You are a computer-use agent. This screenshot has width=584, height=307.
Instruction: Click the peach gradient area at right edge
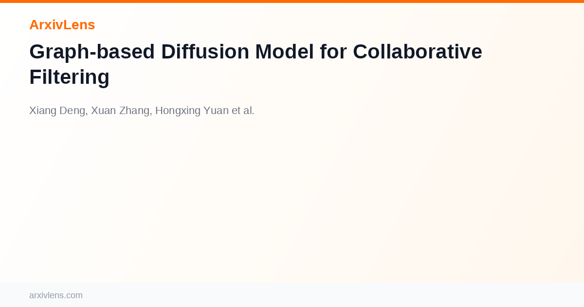tap(560, 146)
